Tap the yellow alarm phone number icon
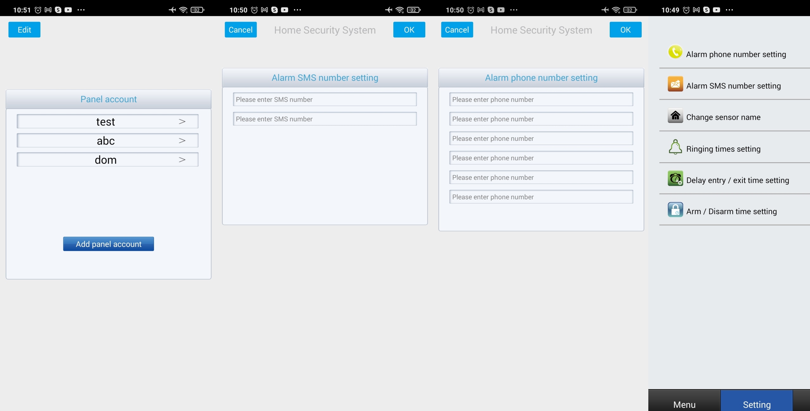The image size is (810, 411). 675,52
